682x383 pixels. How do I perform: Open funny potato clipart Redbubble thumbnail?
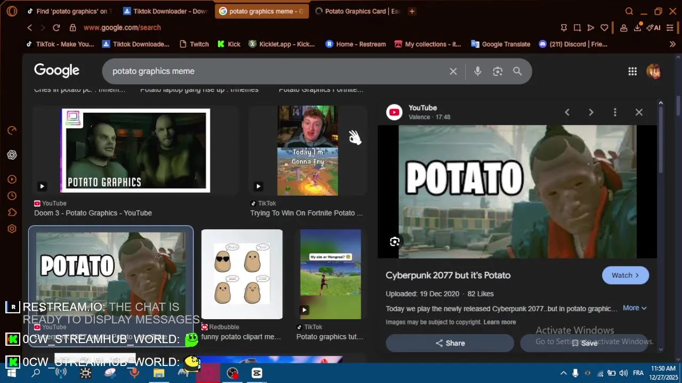242,274
